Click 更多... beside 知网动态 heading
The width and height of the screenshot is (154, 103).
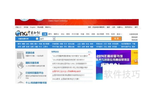(x=90, y=52)
